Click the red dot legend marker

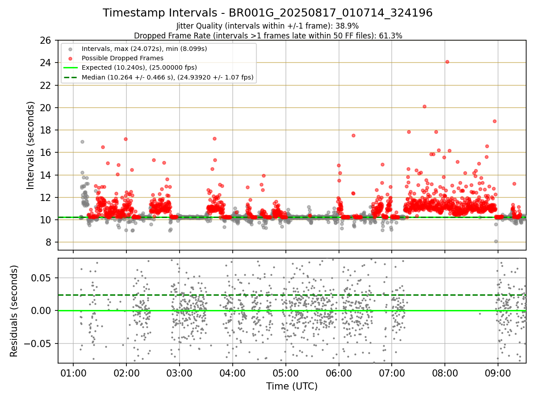[x=70, y=58]
